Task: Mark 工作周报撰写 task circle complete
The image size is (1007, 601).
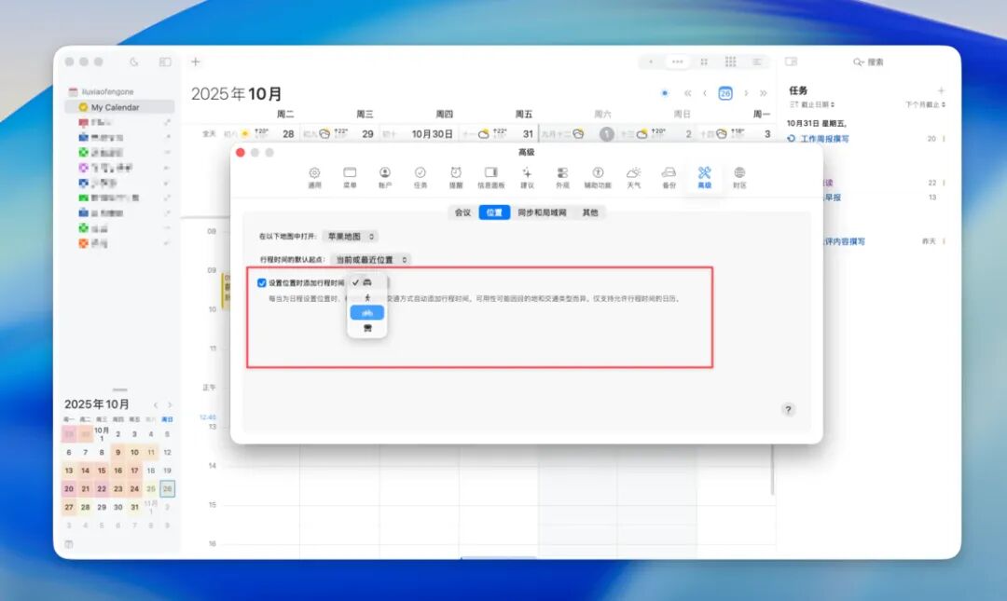Action: 792,139
